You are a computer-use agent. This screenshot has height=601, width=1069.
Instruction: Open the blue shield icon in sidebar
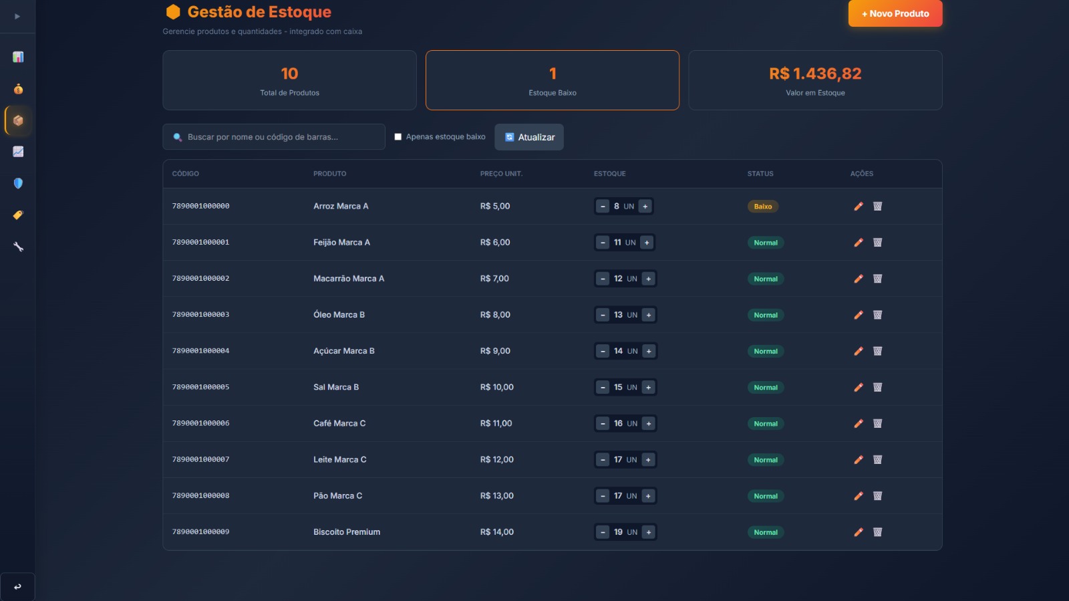[x=18, y=183]
